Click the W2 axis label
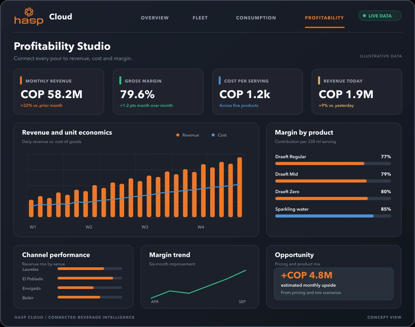415x327 pixels. coord(89,227)
